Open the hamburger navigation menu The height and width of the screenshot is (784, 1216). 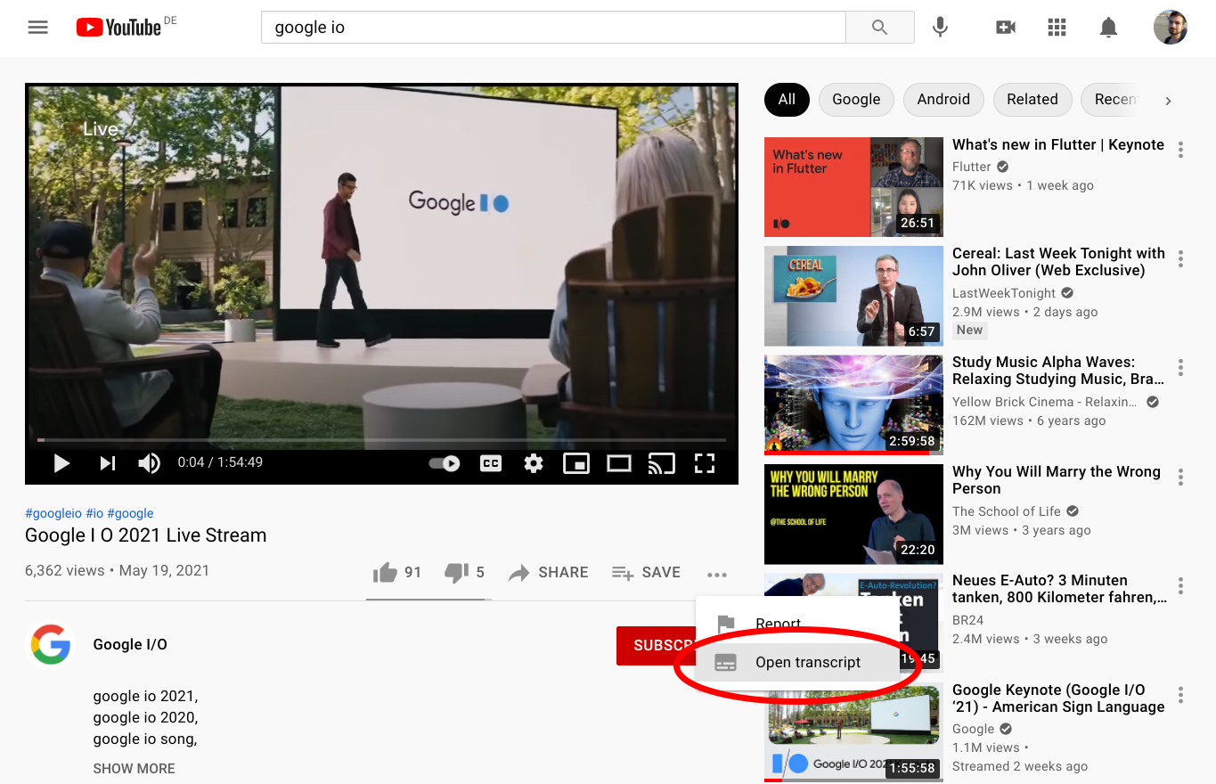[x=37, y=27]
